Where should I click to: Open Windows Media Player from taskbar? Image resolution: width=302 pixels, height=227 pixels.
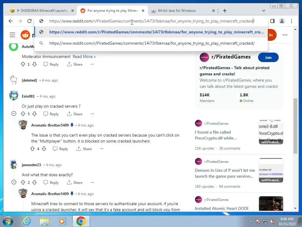tap(62, 221)
